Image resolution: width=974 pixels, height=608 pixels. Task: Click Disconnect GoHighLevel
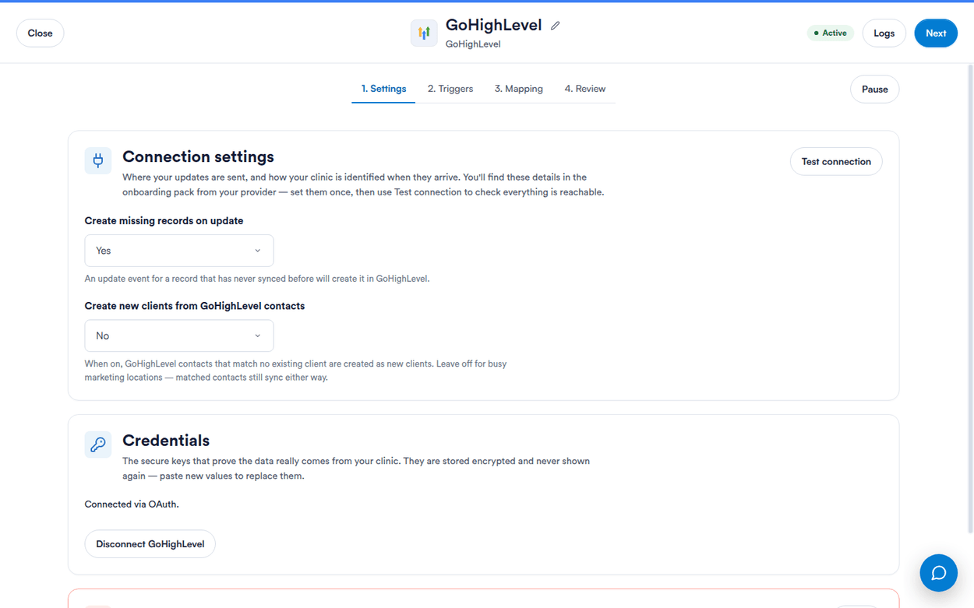pyautogui.click(x=150, y=543)
